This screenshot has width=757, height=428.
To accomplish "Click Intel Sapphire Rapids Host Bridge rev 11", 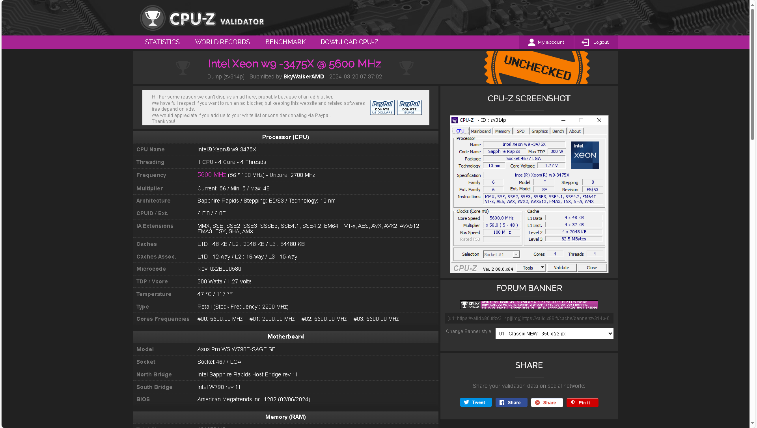I will click(248, 374).
